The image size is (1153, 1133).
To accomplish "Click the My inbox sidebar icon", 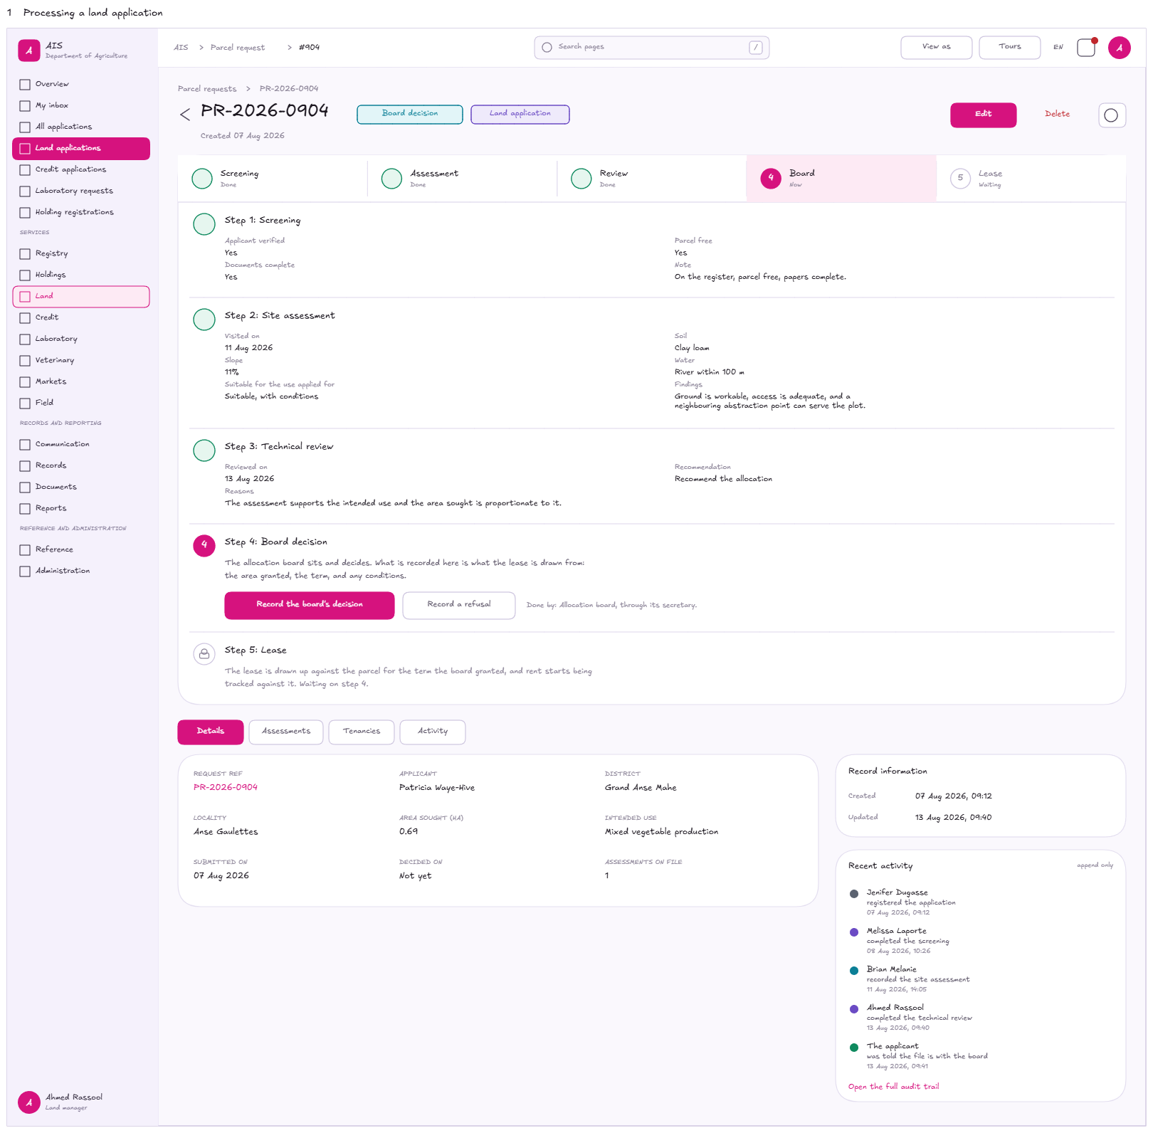I will [25, 106].
